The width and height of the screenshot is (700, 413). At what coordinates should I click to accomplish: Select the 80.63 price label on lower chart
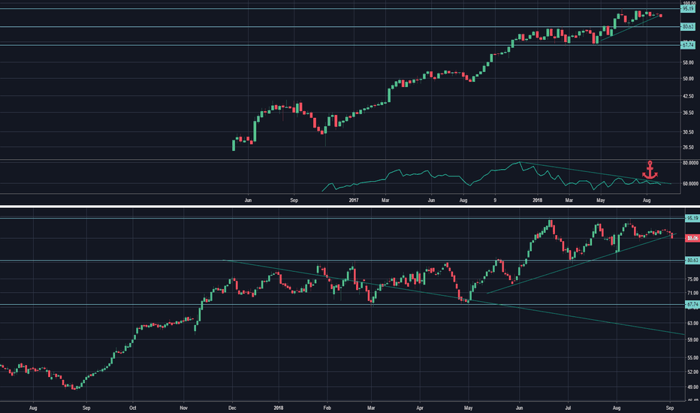point(692,261)
